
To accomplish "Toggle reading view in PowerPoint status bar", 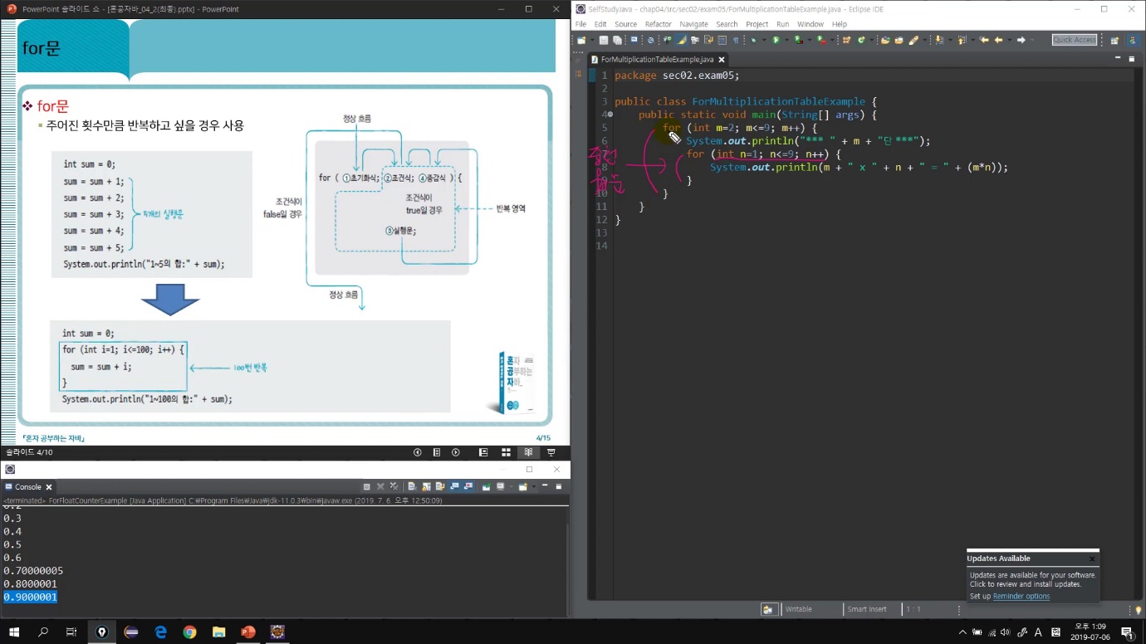I will pos(528,452).
